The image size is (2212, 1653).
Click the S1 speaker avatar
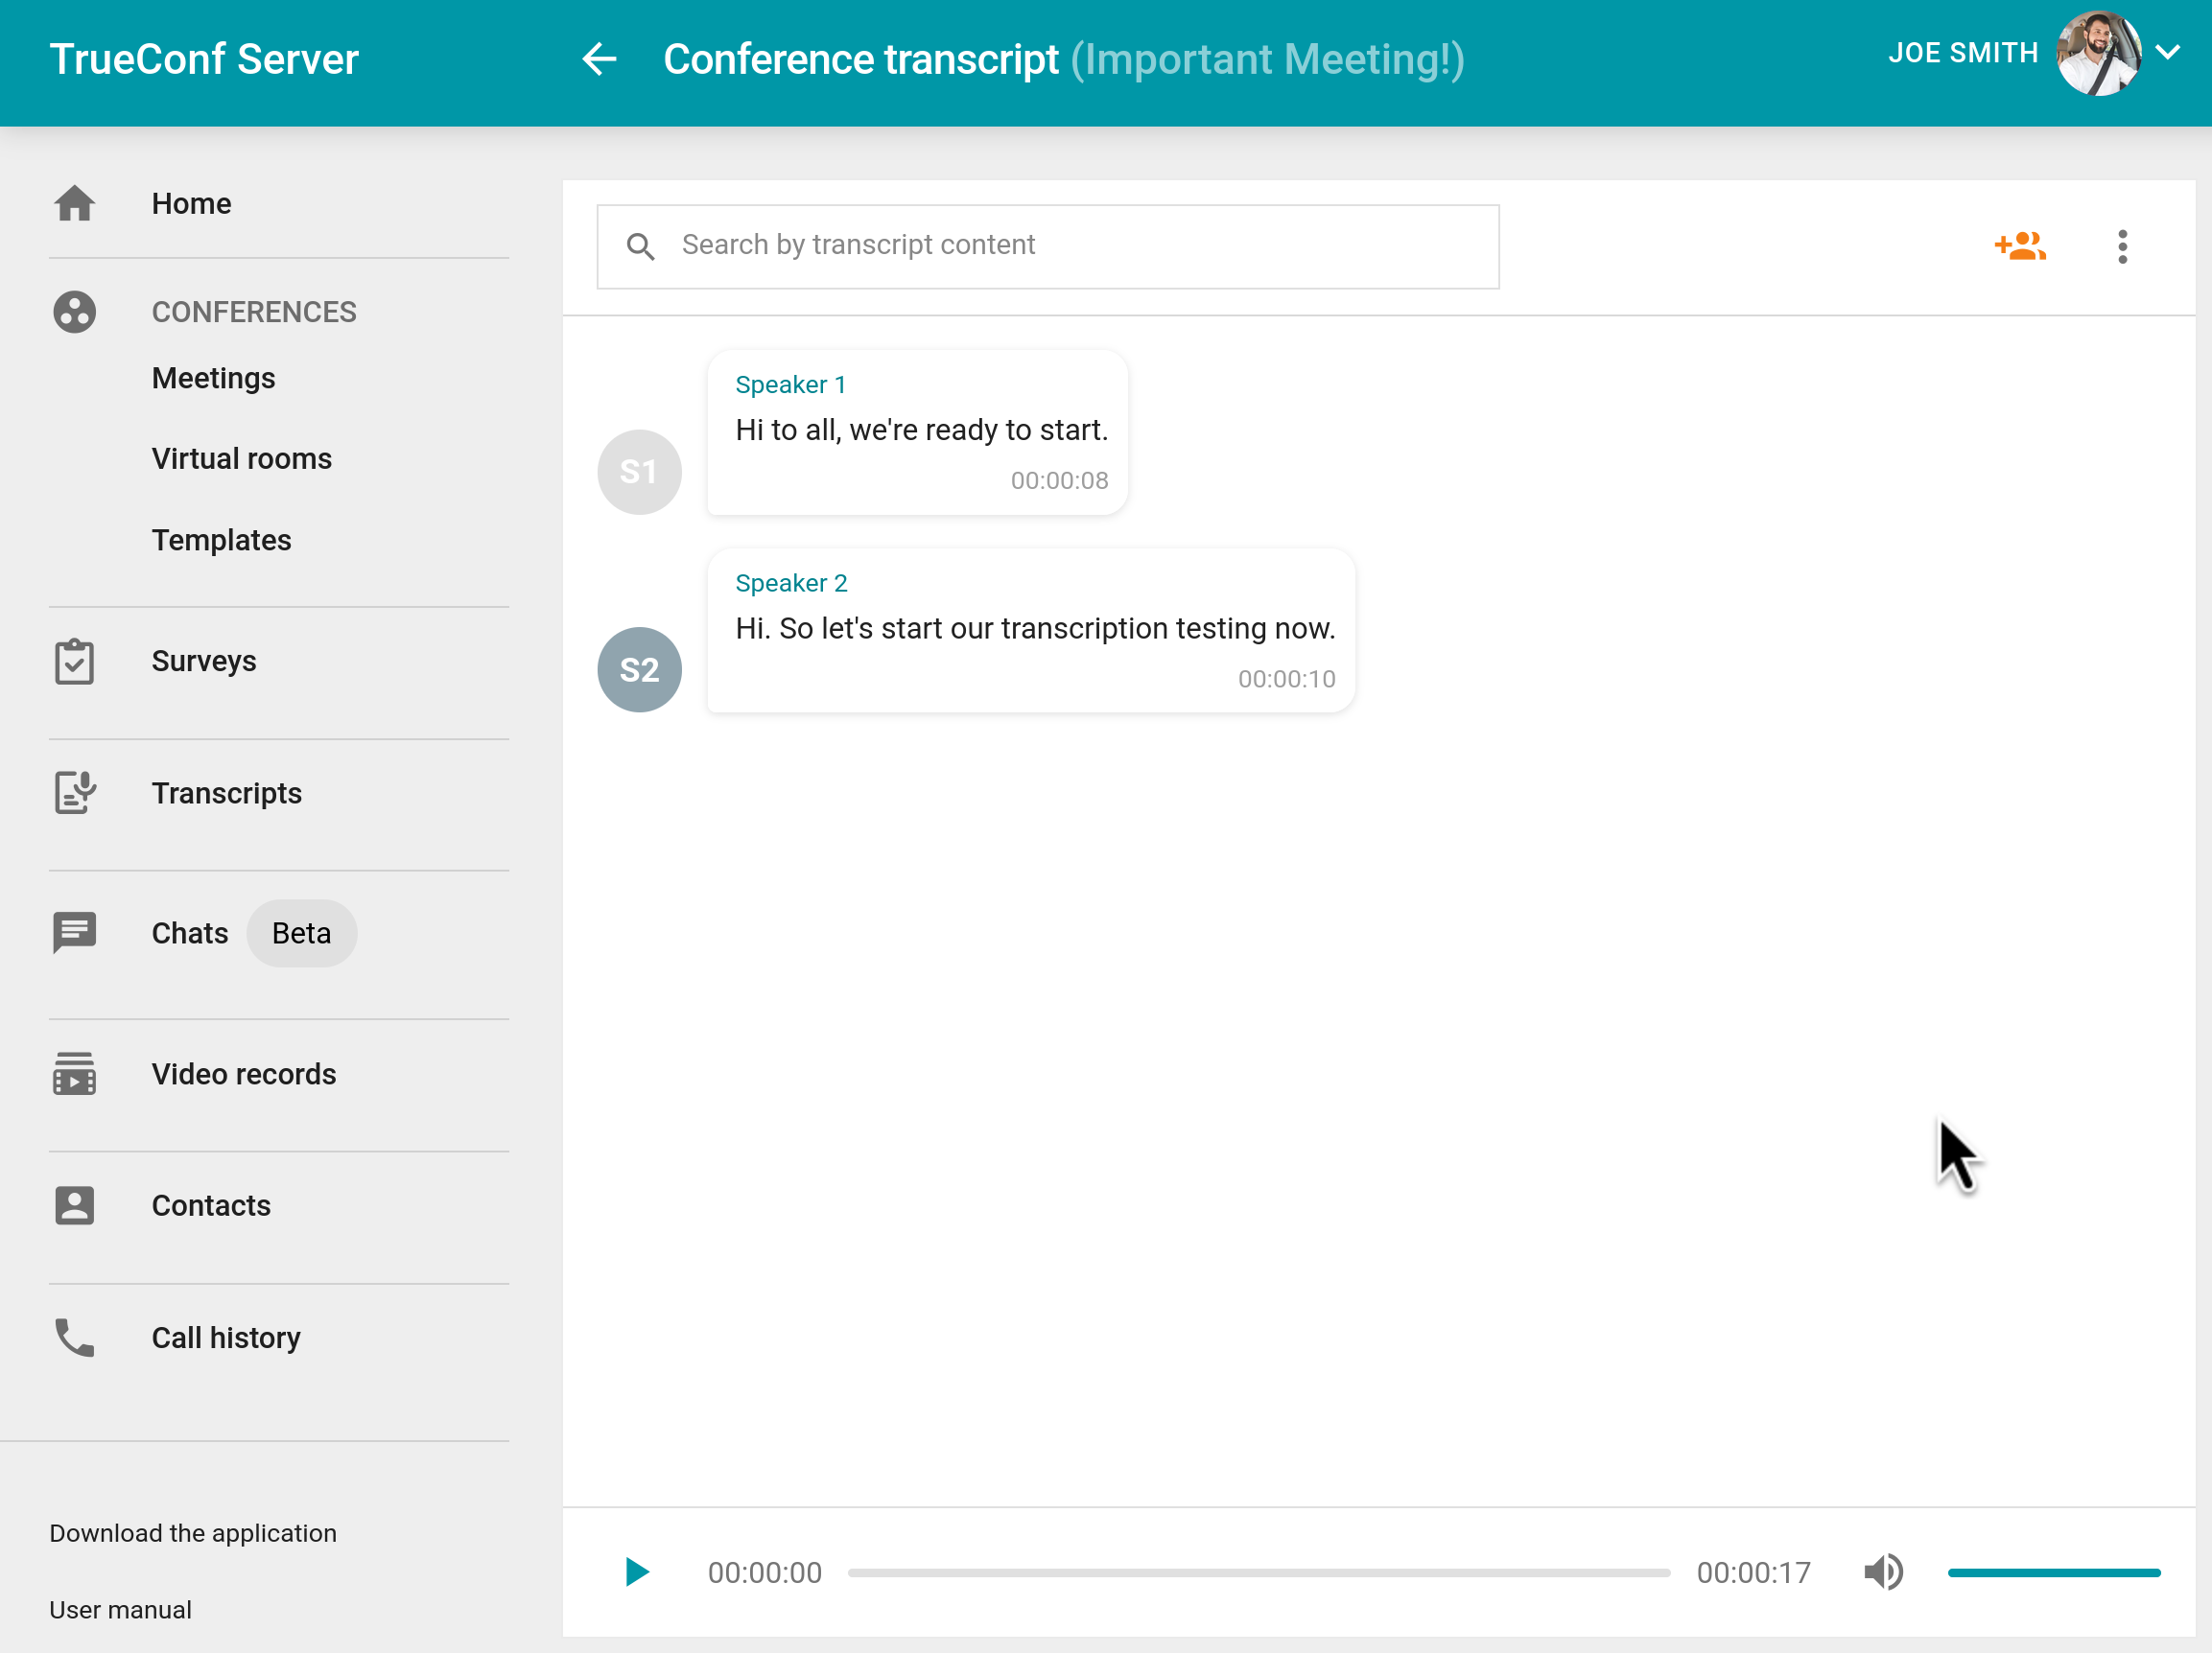[640, 473]
